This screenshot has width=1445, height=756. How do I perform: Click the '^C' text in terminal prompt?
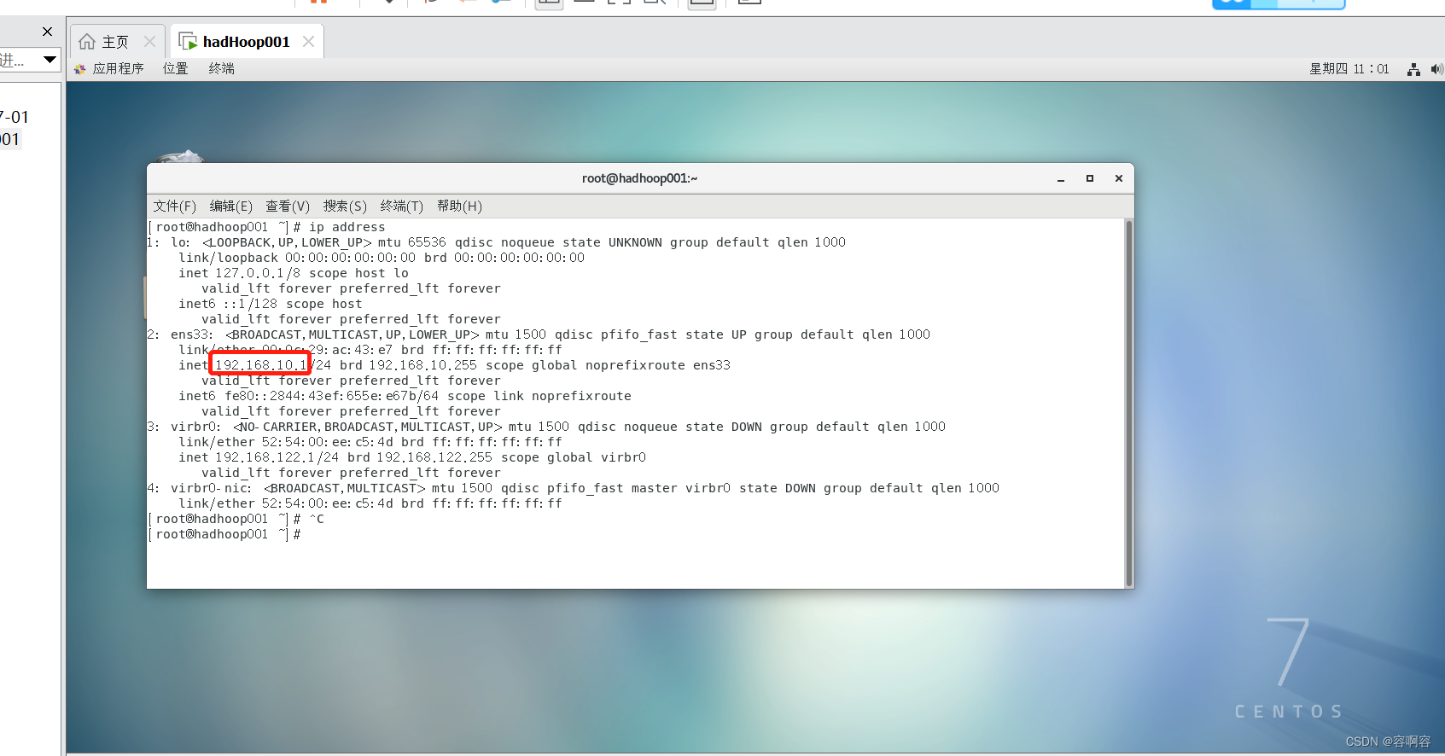[317, 519]
